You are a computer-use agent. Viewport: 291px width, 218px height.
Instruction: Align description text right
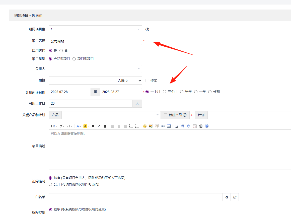[125, 126]
